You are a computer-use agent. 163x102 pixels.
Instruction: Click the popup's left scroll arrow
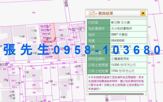(87, 94)
